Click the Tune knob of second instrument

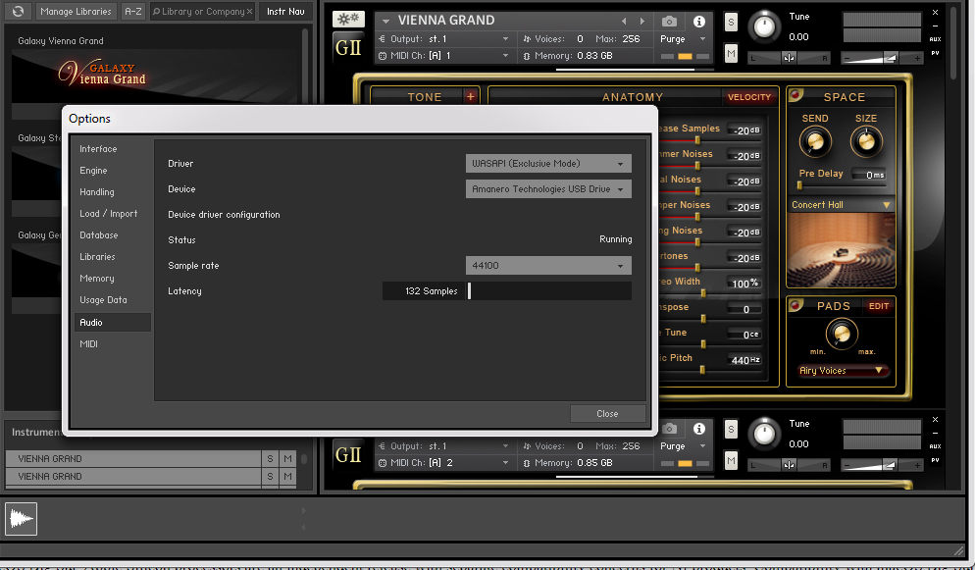point(764,434)
